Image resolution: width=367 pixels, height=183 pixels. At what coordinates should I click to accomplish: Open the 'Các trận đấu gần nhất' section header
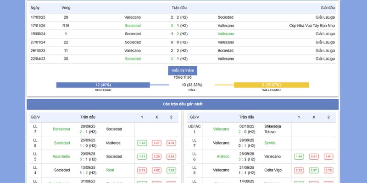click(183, 104)
